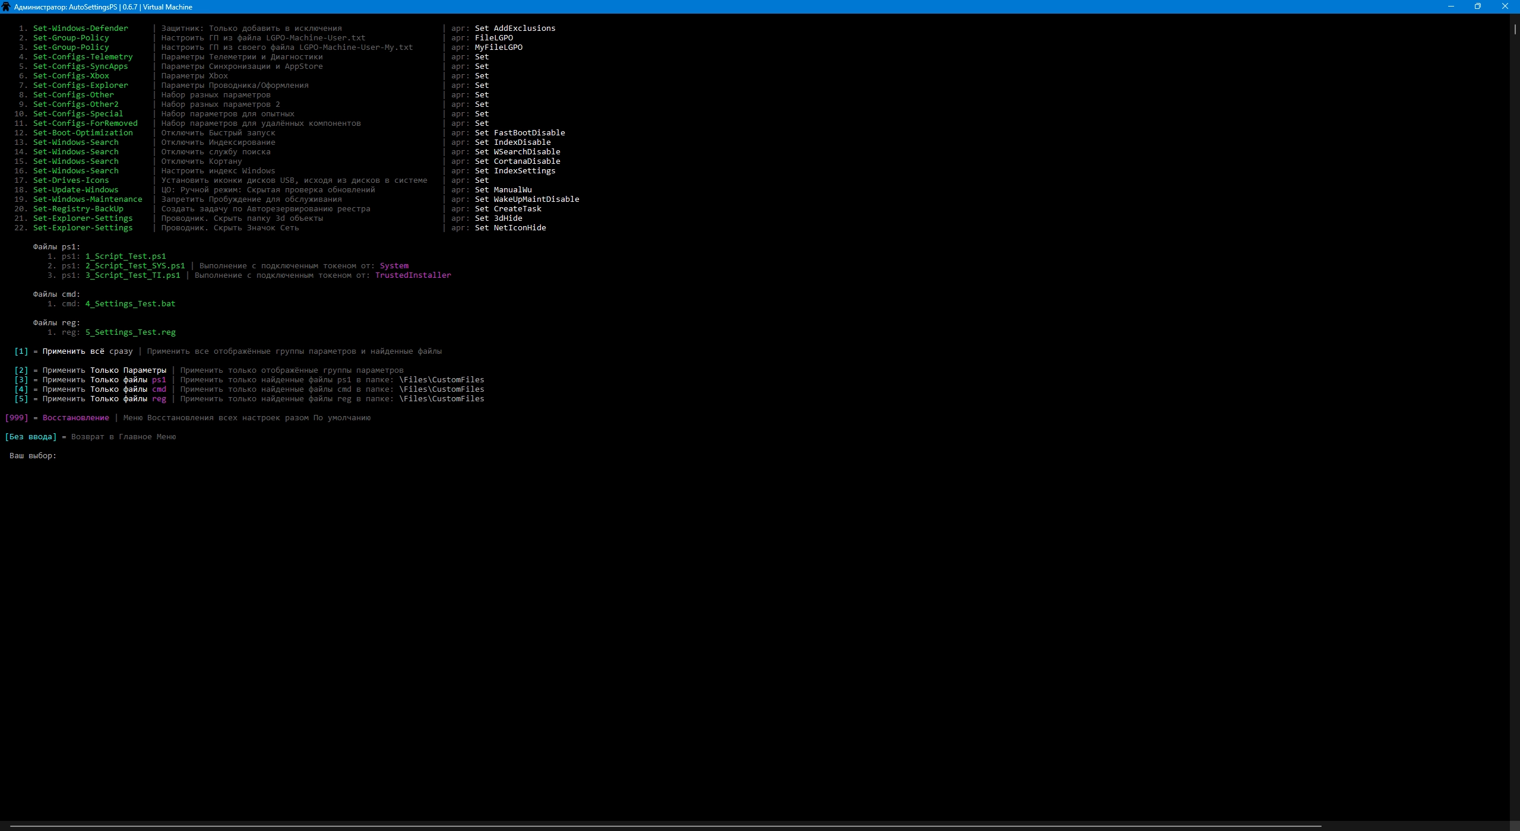Image resolution: width=1520 pixels, height=831 pixels.
Task: Click the 'Set WSearchDisable' argument
Action: (518, 152)
